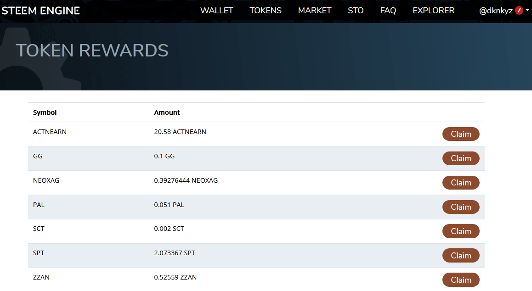Click the Steem Engine logo

(40, 11)
